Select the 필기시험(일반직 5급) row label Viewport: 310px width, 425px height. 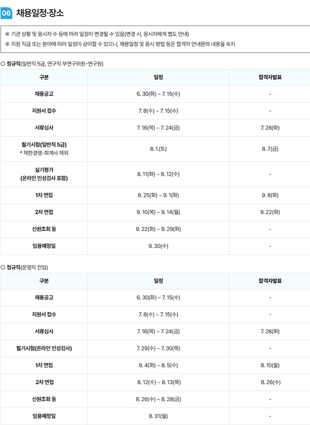click(44, 145)
